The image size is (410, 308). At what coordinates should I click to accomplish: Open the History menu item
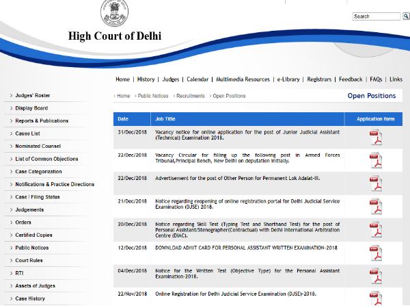[146, 79]
